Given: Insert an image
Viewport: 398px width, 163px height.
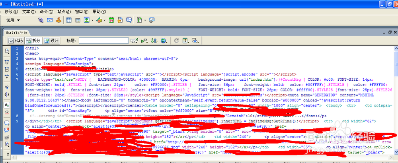Looking at the screenshot, I should (87, 20).
